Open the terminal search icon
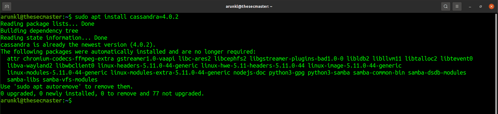The height and width of the screenshot is (114, 498). pos(446,6)
